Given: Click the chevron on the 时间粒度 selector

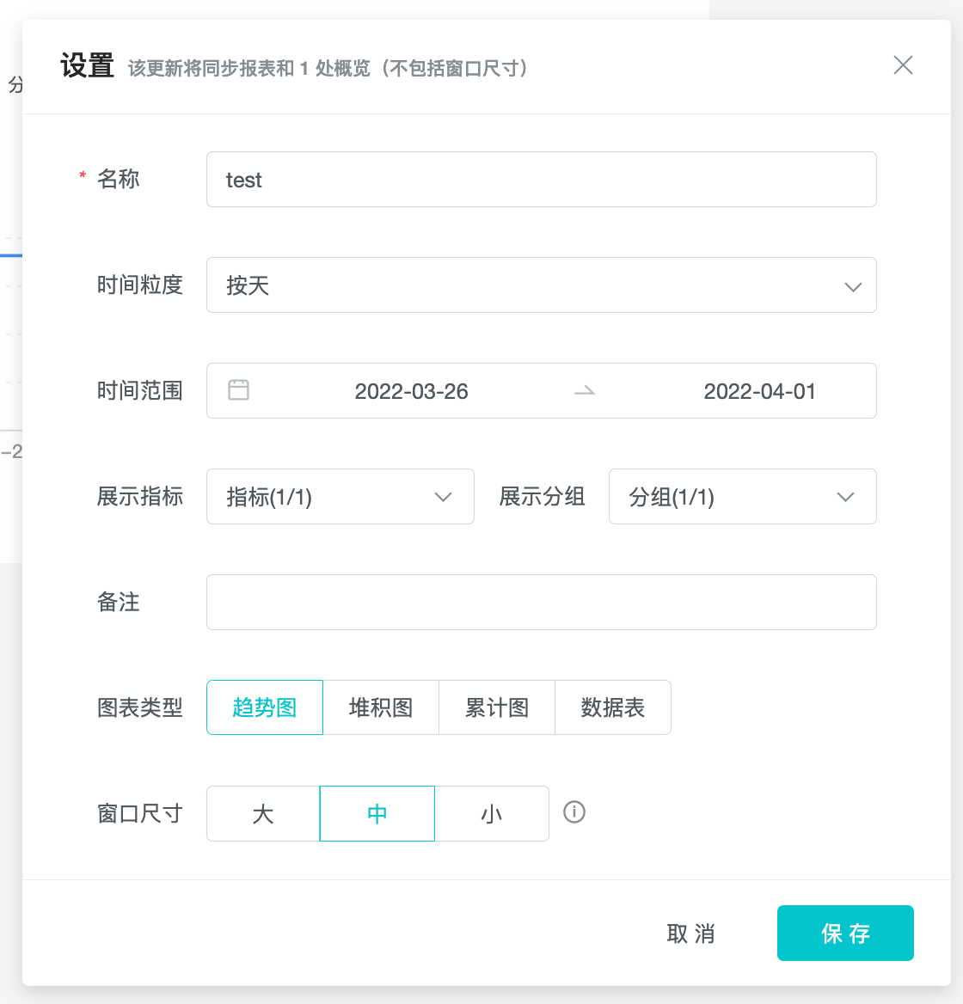Looking at the screenshot, I should [x=853, y=285].
